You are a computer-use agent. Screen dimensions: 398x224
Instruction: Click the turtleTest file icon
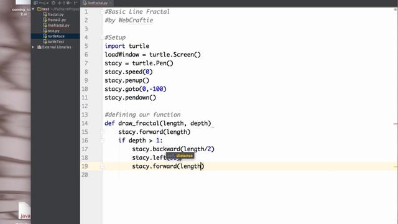(45, 42)
